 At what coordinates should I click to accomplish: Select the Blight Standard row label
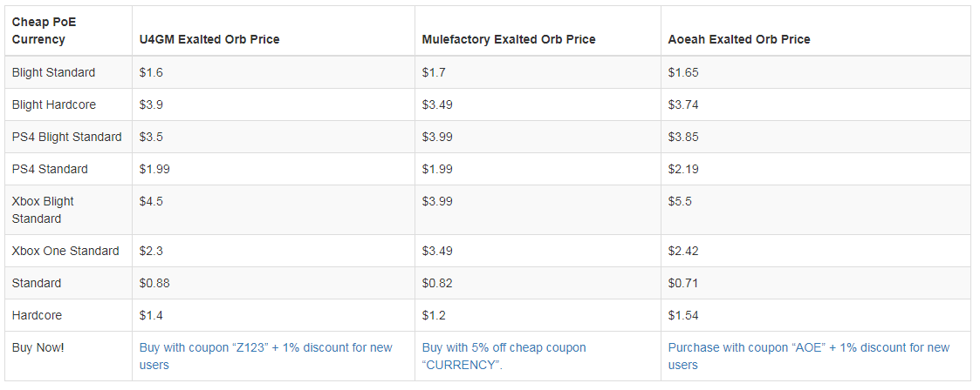(x=53, y=72)
